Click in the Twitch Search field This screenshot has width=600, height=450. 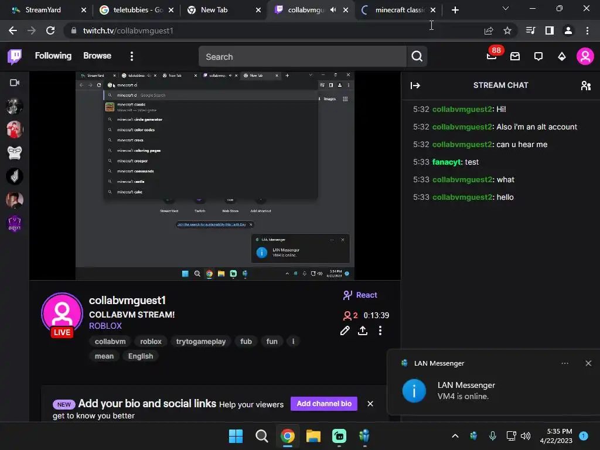point(302,57)
